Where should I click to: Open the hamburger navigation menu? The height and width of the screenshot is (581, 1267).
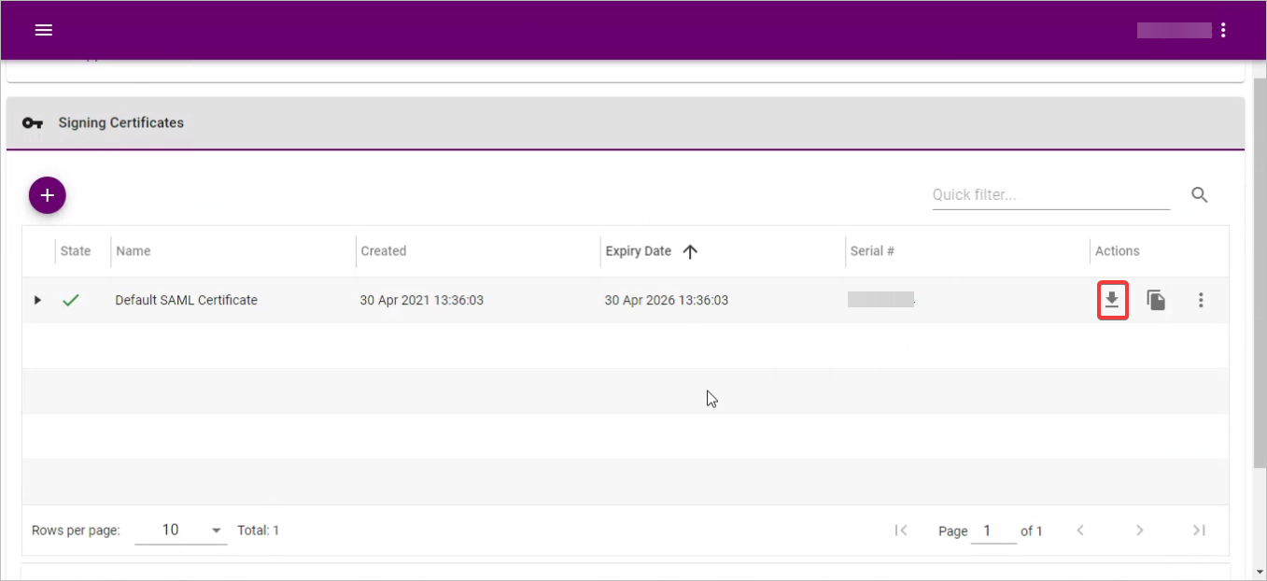click(x=43, y=30)
